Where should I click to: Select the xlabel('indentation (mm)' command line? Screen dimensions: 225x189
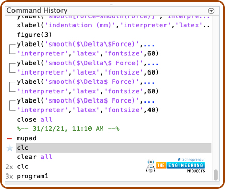pos(113,25)
